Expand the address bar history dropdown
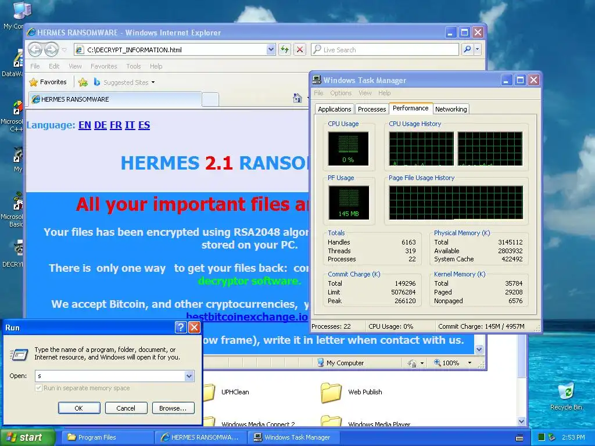595x446 pixels. [271, 49]
